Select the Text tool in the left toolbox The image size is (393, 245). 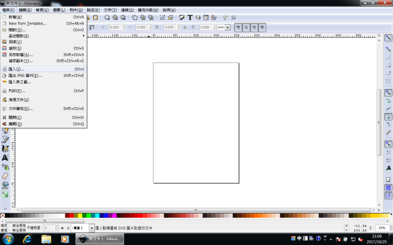5,158
